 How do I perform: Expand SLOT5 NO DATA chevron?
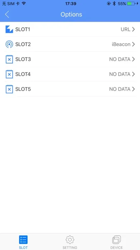tap(134, 89)
